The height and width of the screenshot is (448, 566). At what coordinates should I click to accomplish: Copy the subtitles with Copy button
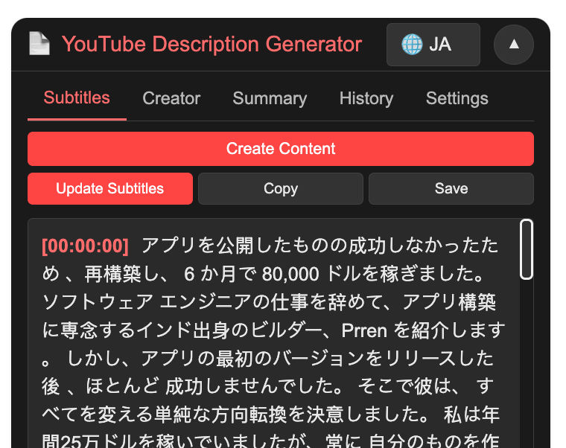pos(281,188)
